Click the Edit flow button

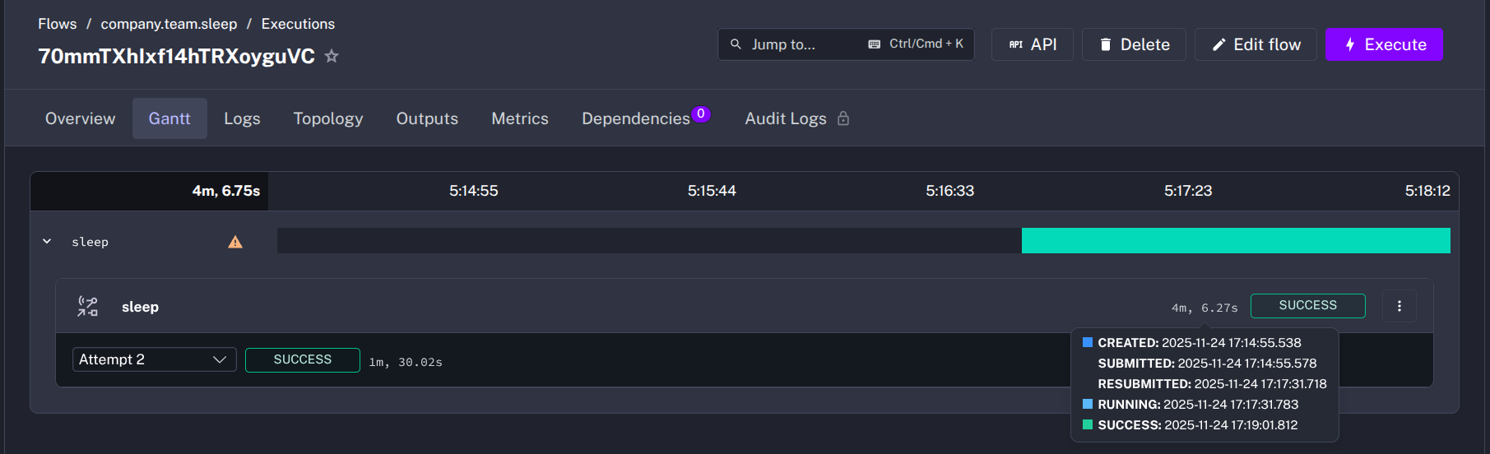point(1256,44)
